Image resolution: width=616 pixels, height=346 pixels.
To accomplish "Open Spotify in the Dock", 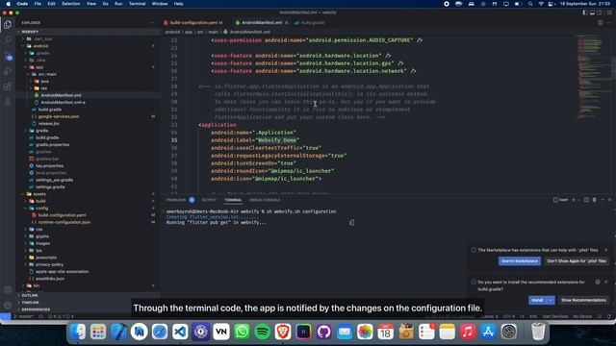I will click(262, 332).
